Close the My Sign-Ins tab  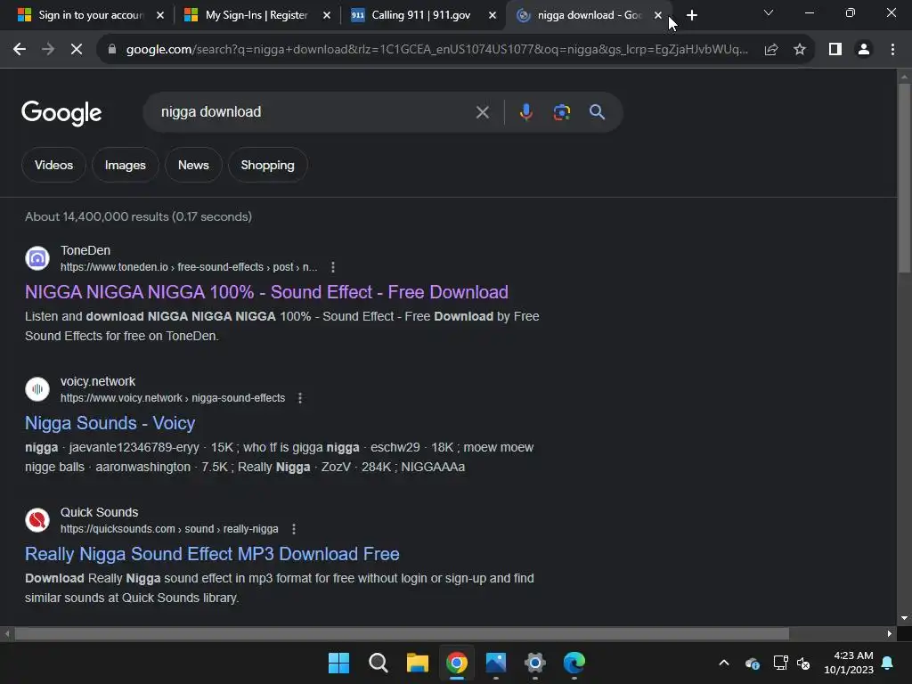(326, 16)
